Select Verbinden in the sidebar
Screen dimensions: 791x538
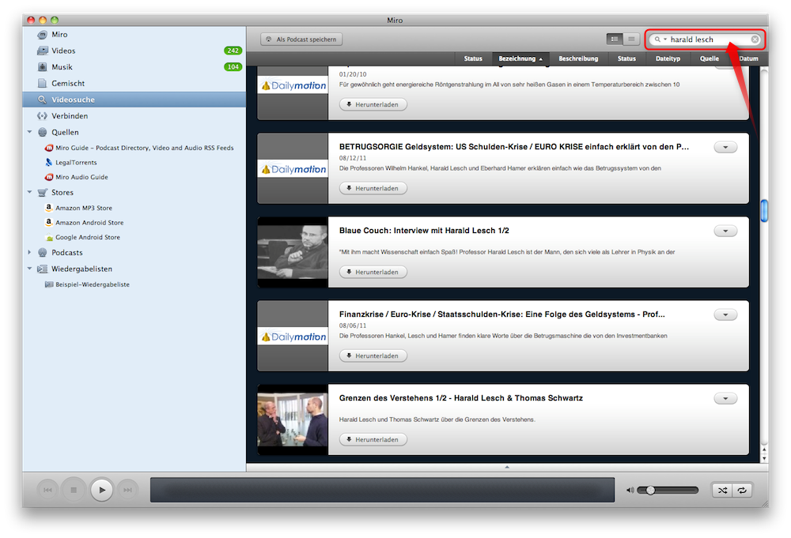(x=69, y=116)
